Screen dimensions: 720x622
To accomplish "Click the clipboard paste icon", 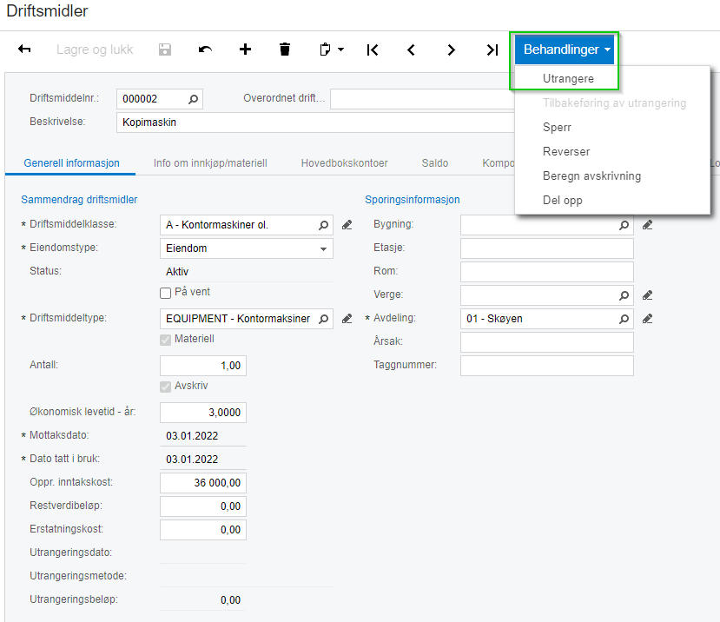I will [325, 50].
